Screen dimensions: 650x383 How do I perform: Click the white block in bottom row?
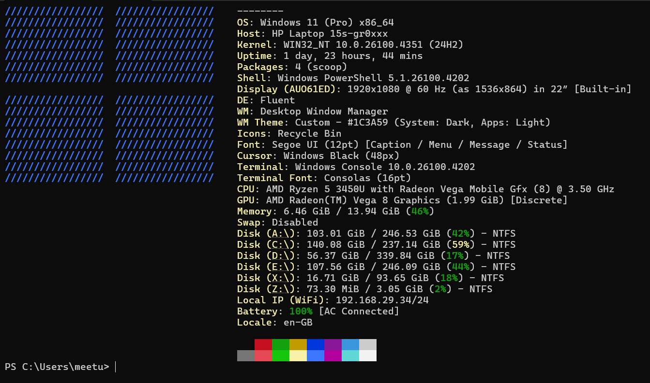pyautogui.click(x=368, y=355)
